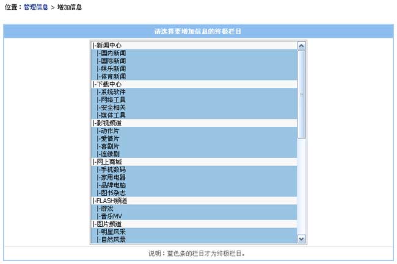Image resolution: width=397 pixels, height=264 pixels.
Task: Click the list scrollbar down arrow
Action: point(301,239)
